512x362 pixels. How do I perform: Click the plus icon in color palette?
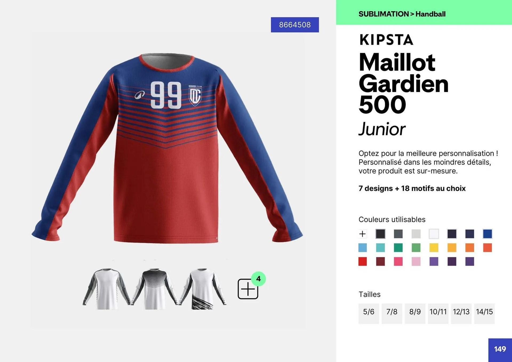(x=362, y=234)
